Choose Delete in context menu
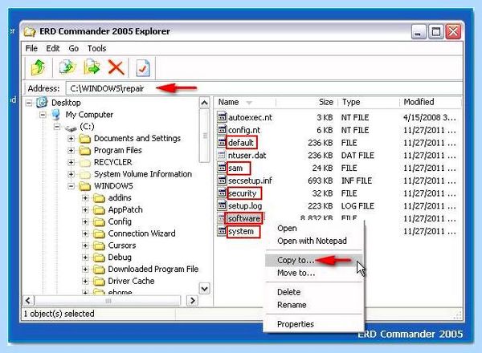This screenshot has height=353, width=482. [x=313, y=292]
